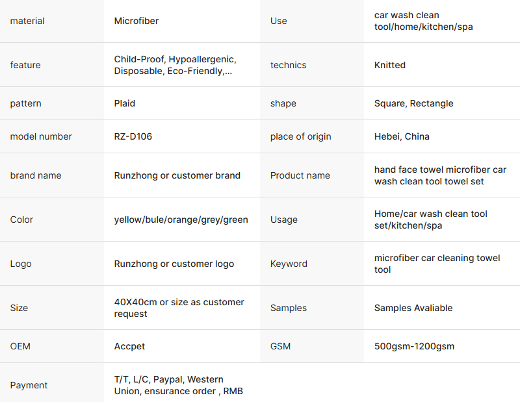The height and width of the screenshot is (402, 520).
Task: Click the 'Payment' row label
Action: coord(29,385)
